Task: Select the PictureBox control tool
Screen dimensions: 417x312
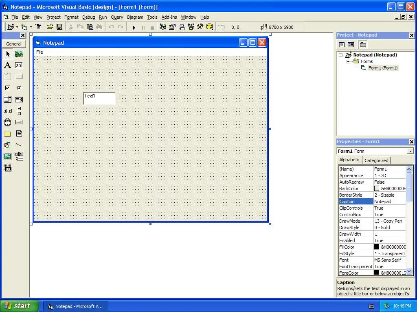Action: 19,54
